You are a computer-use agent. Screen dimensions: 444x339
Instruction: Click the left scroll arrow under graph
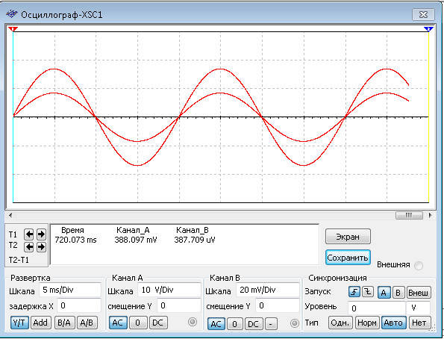tap(10, 215)
